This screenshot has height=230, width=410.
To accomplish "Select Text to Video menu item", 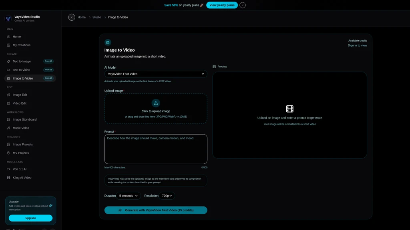I will (30, 70).
